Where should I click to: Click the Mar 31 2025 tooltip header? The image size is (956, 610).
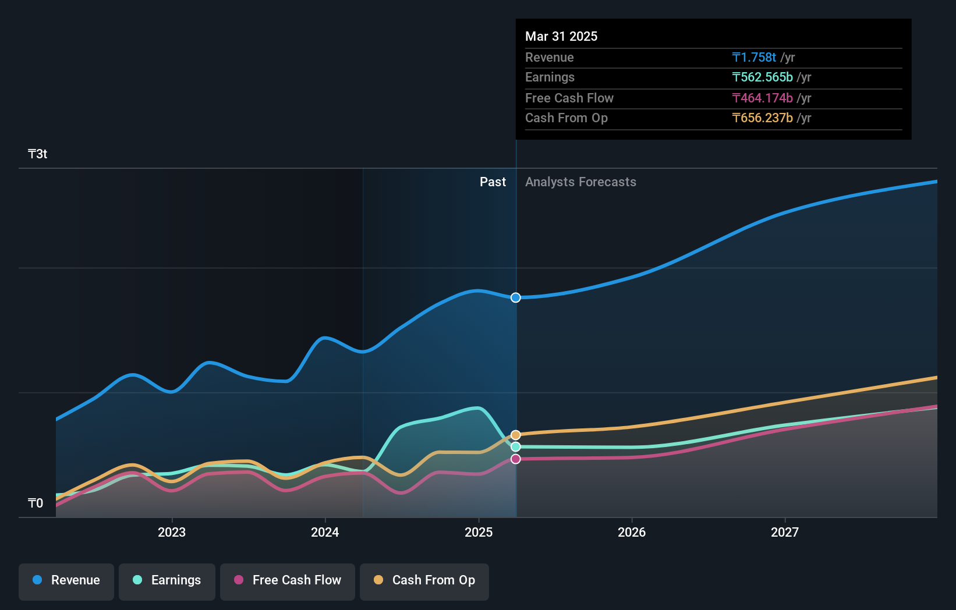point(561,36)
